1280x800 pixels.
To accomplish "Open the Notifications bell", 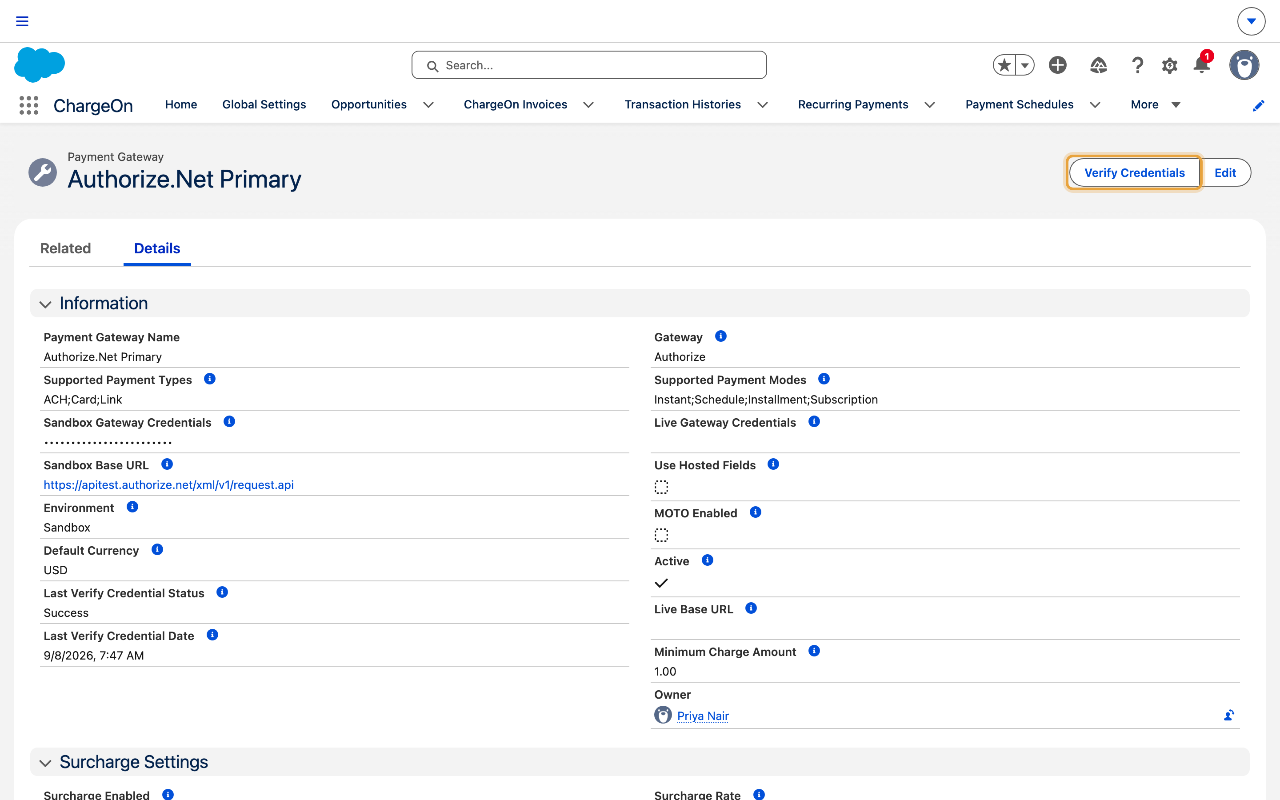I will [1202, 64].
